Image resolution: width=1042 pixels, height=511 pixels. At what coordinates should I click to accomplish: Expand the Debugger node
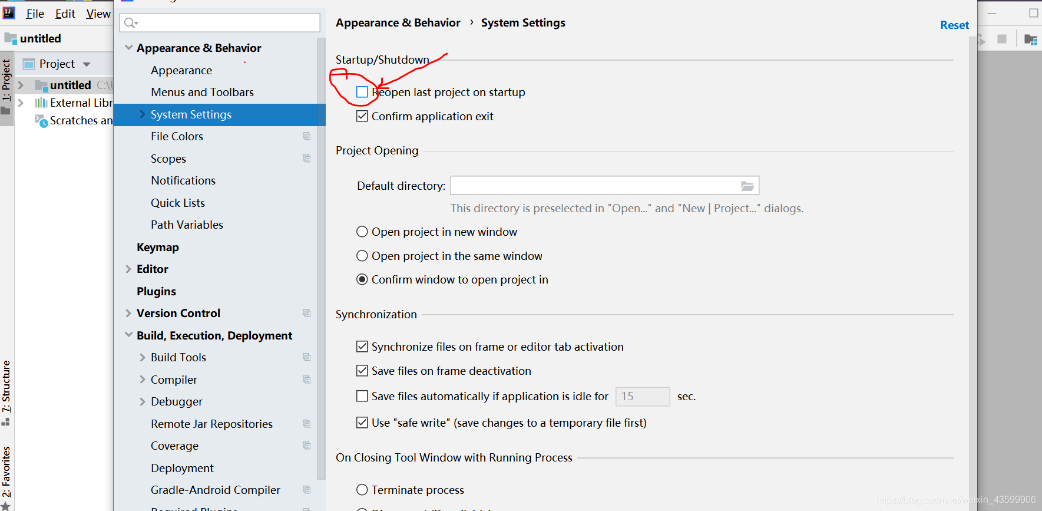pos(143,401)
